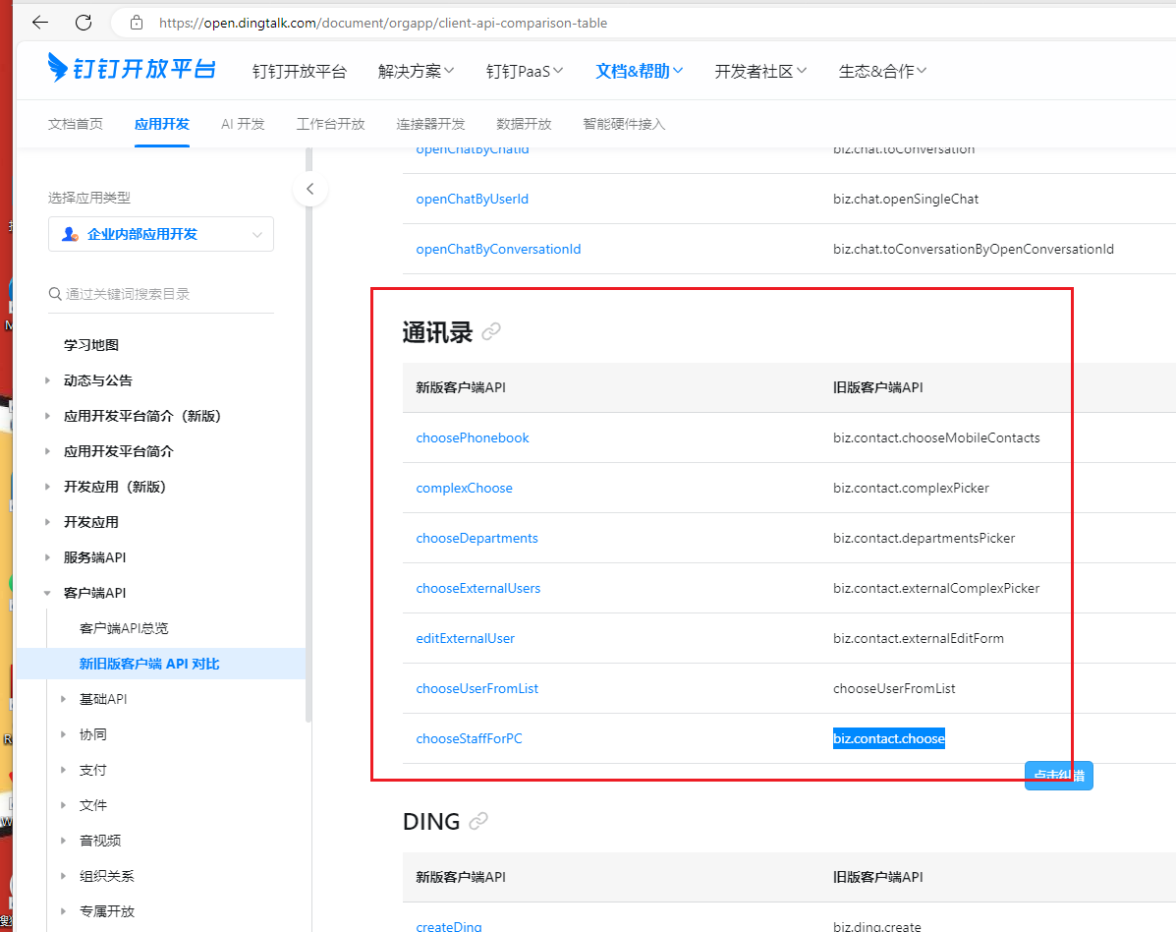
Task: View site info via the address bar lock icon
Action: [137, 23]
